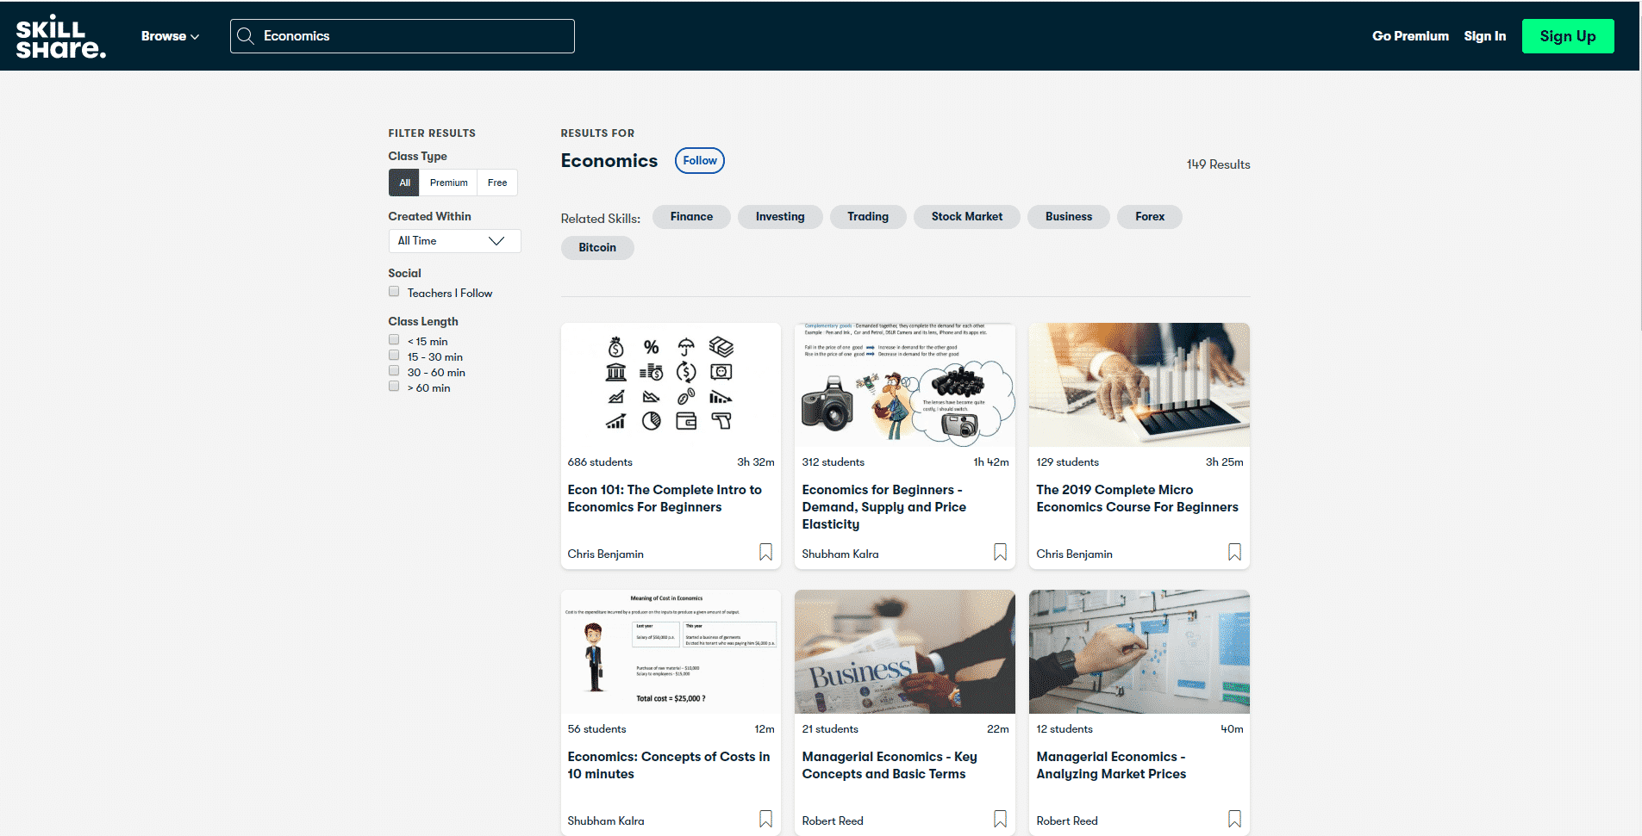The height and width of the screenshot is (836, 1642).
Task: Open Econ 101: The Complete Intro title
Action: point(665,499)
